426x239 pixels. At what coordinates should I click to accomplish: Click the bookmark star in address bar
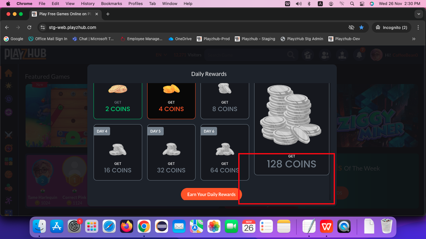click(361, 27)
